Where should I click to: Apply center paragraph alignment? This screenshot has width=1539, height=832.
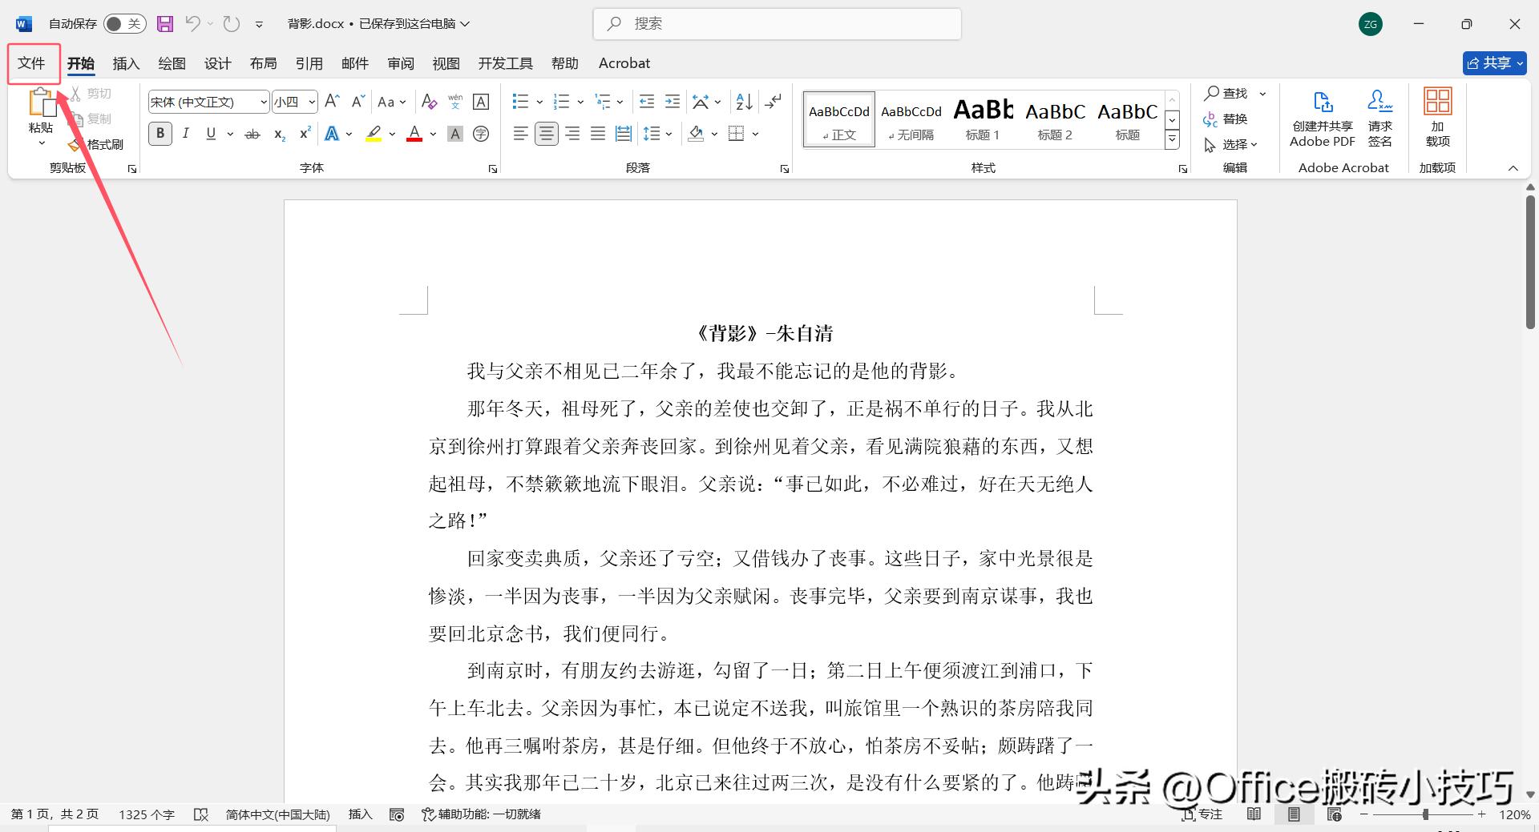click(547, 134)
